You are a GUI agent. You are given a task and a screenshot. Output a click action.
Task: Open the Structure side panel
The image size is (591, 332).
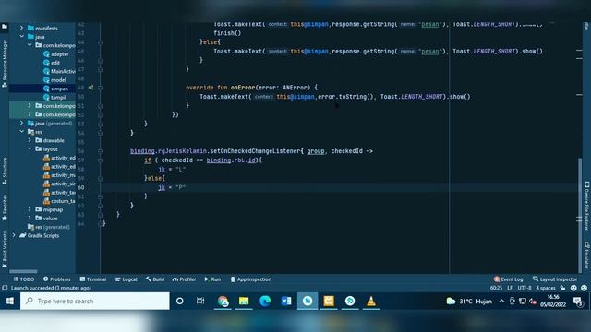5,171
